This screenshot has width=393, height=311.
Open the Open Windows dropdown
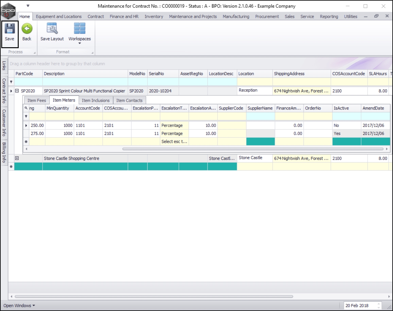tap(19, 305)
